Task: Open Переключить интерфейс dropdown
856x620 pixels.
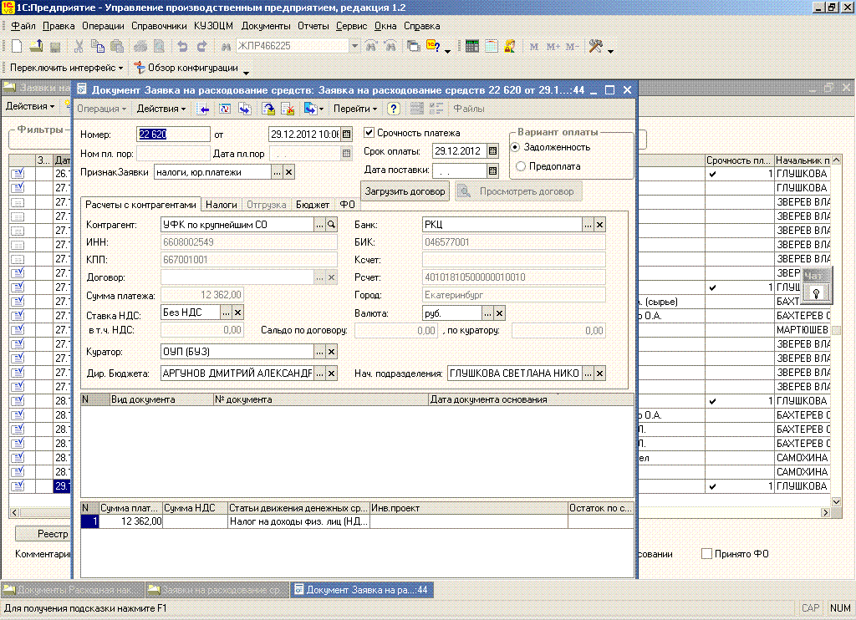Action: point(66,68)
